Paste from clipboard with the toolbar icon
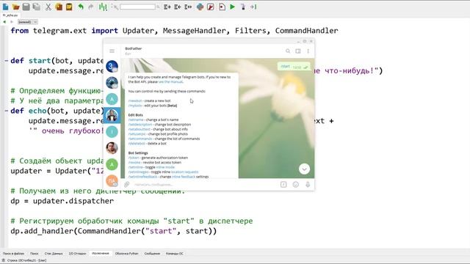This screenshot has height=264, width=470. 69,7
